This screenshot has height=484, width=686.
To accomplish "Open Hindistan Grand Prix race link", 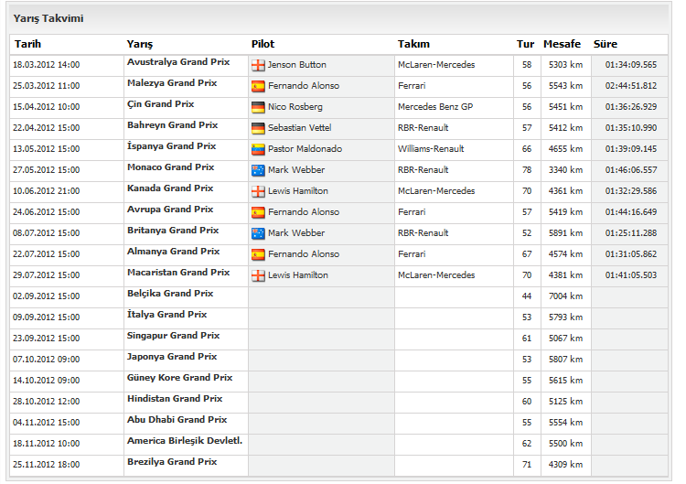I will coord(175,398).
